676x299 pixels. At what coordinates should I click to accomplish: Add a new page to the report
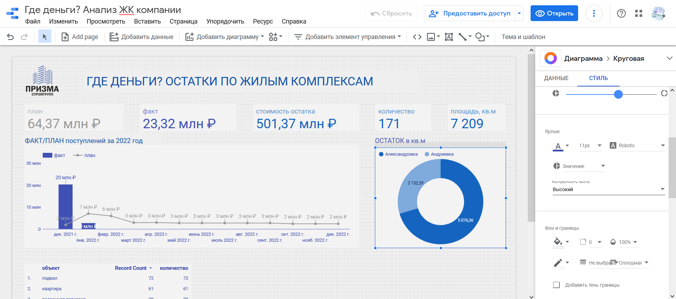[80, 37]
